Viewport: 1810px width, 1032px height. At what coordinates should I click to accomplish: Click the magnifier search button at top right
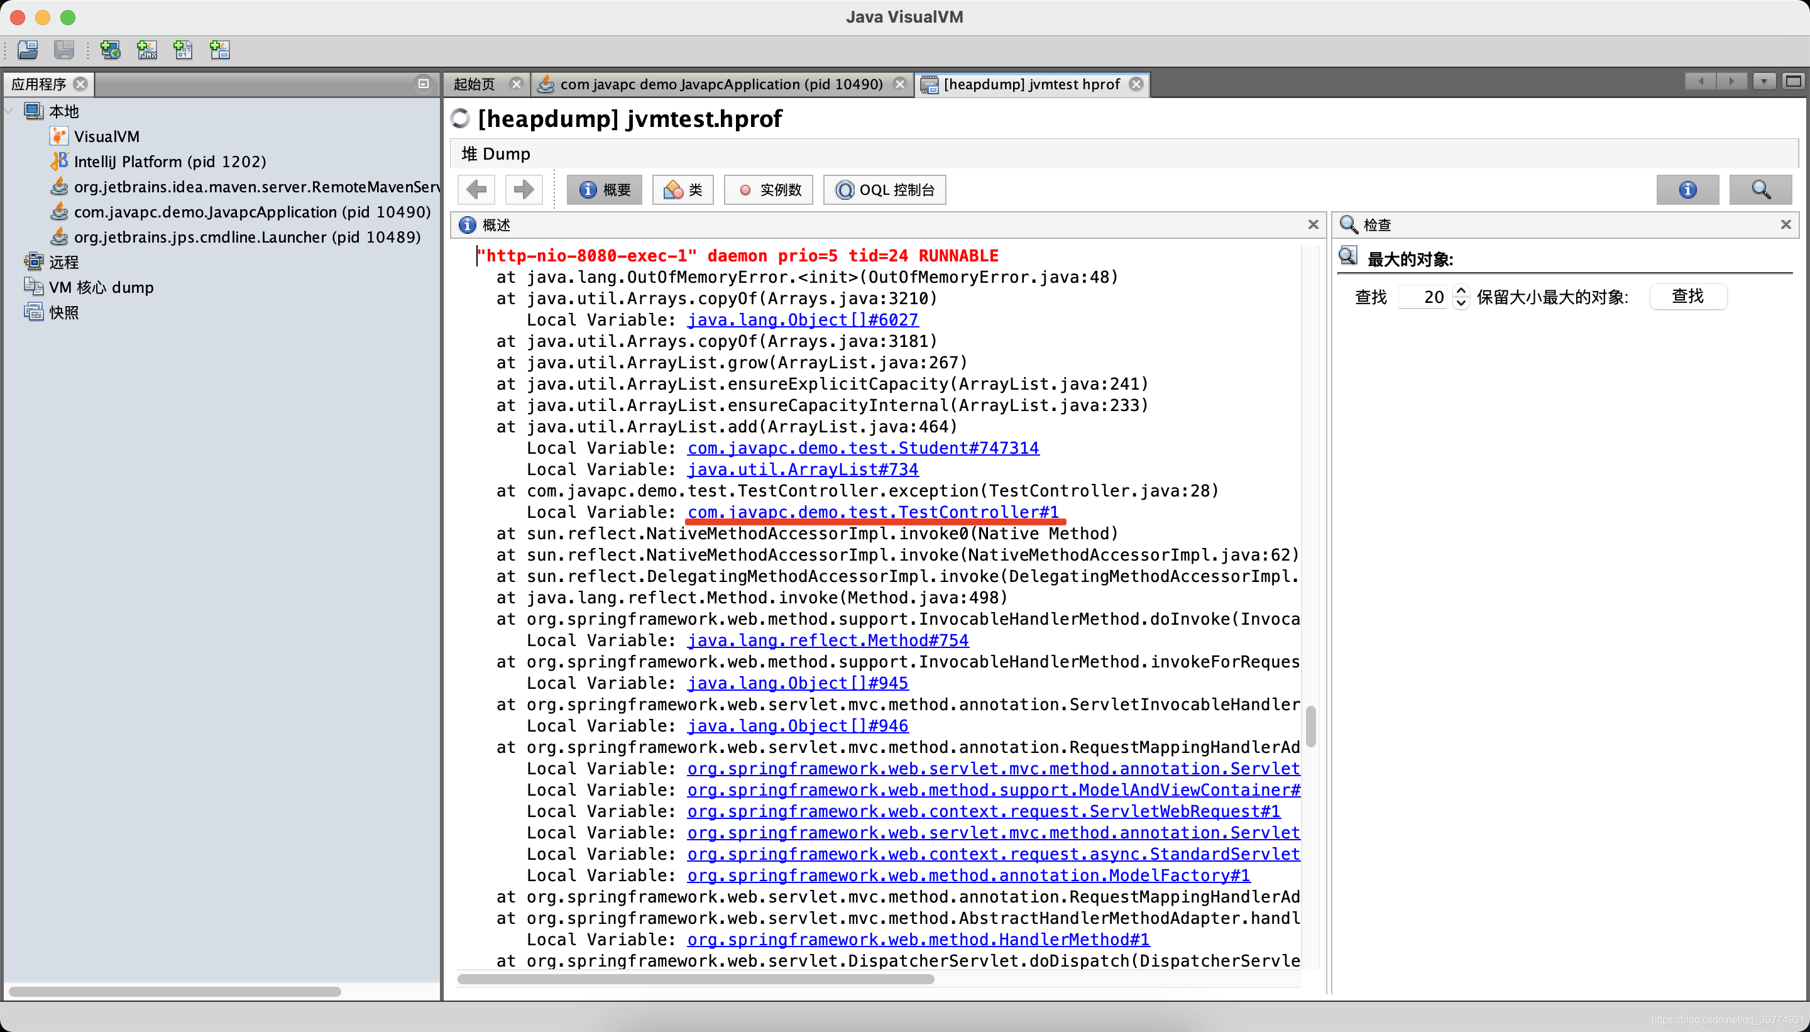pos(1760,189)
